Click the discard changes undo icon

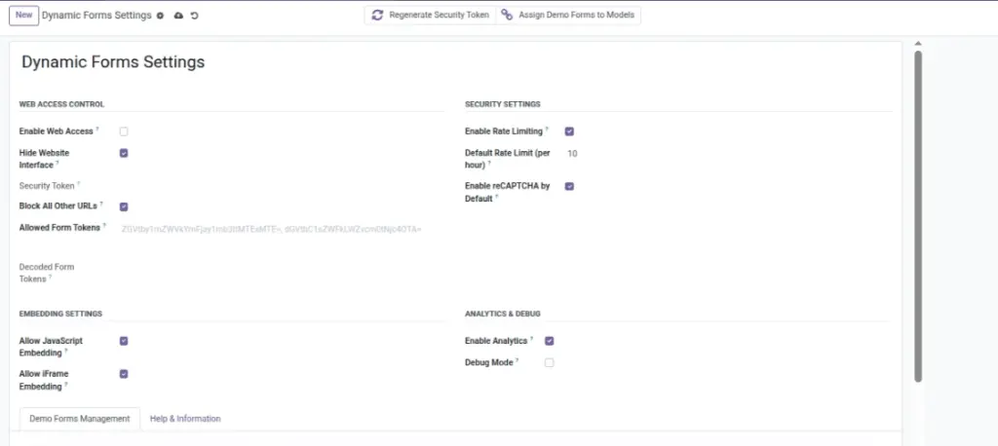point(195,16)
